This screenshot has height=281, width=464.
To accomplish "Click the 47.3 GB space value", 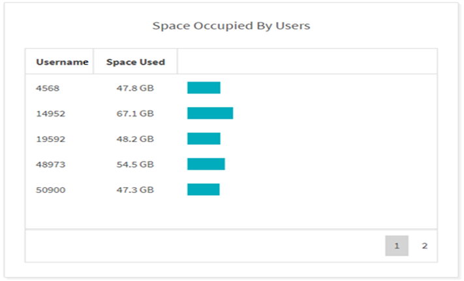I will point(136,190).
